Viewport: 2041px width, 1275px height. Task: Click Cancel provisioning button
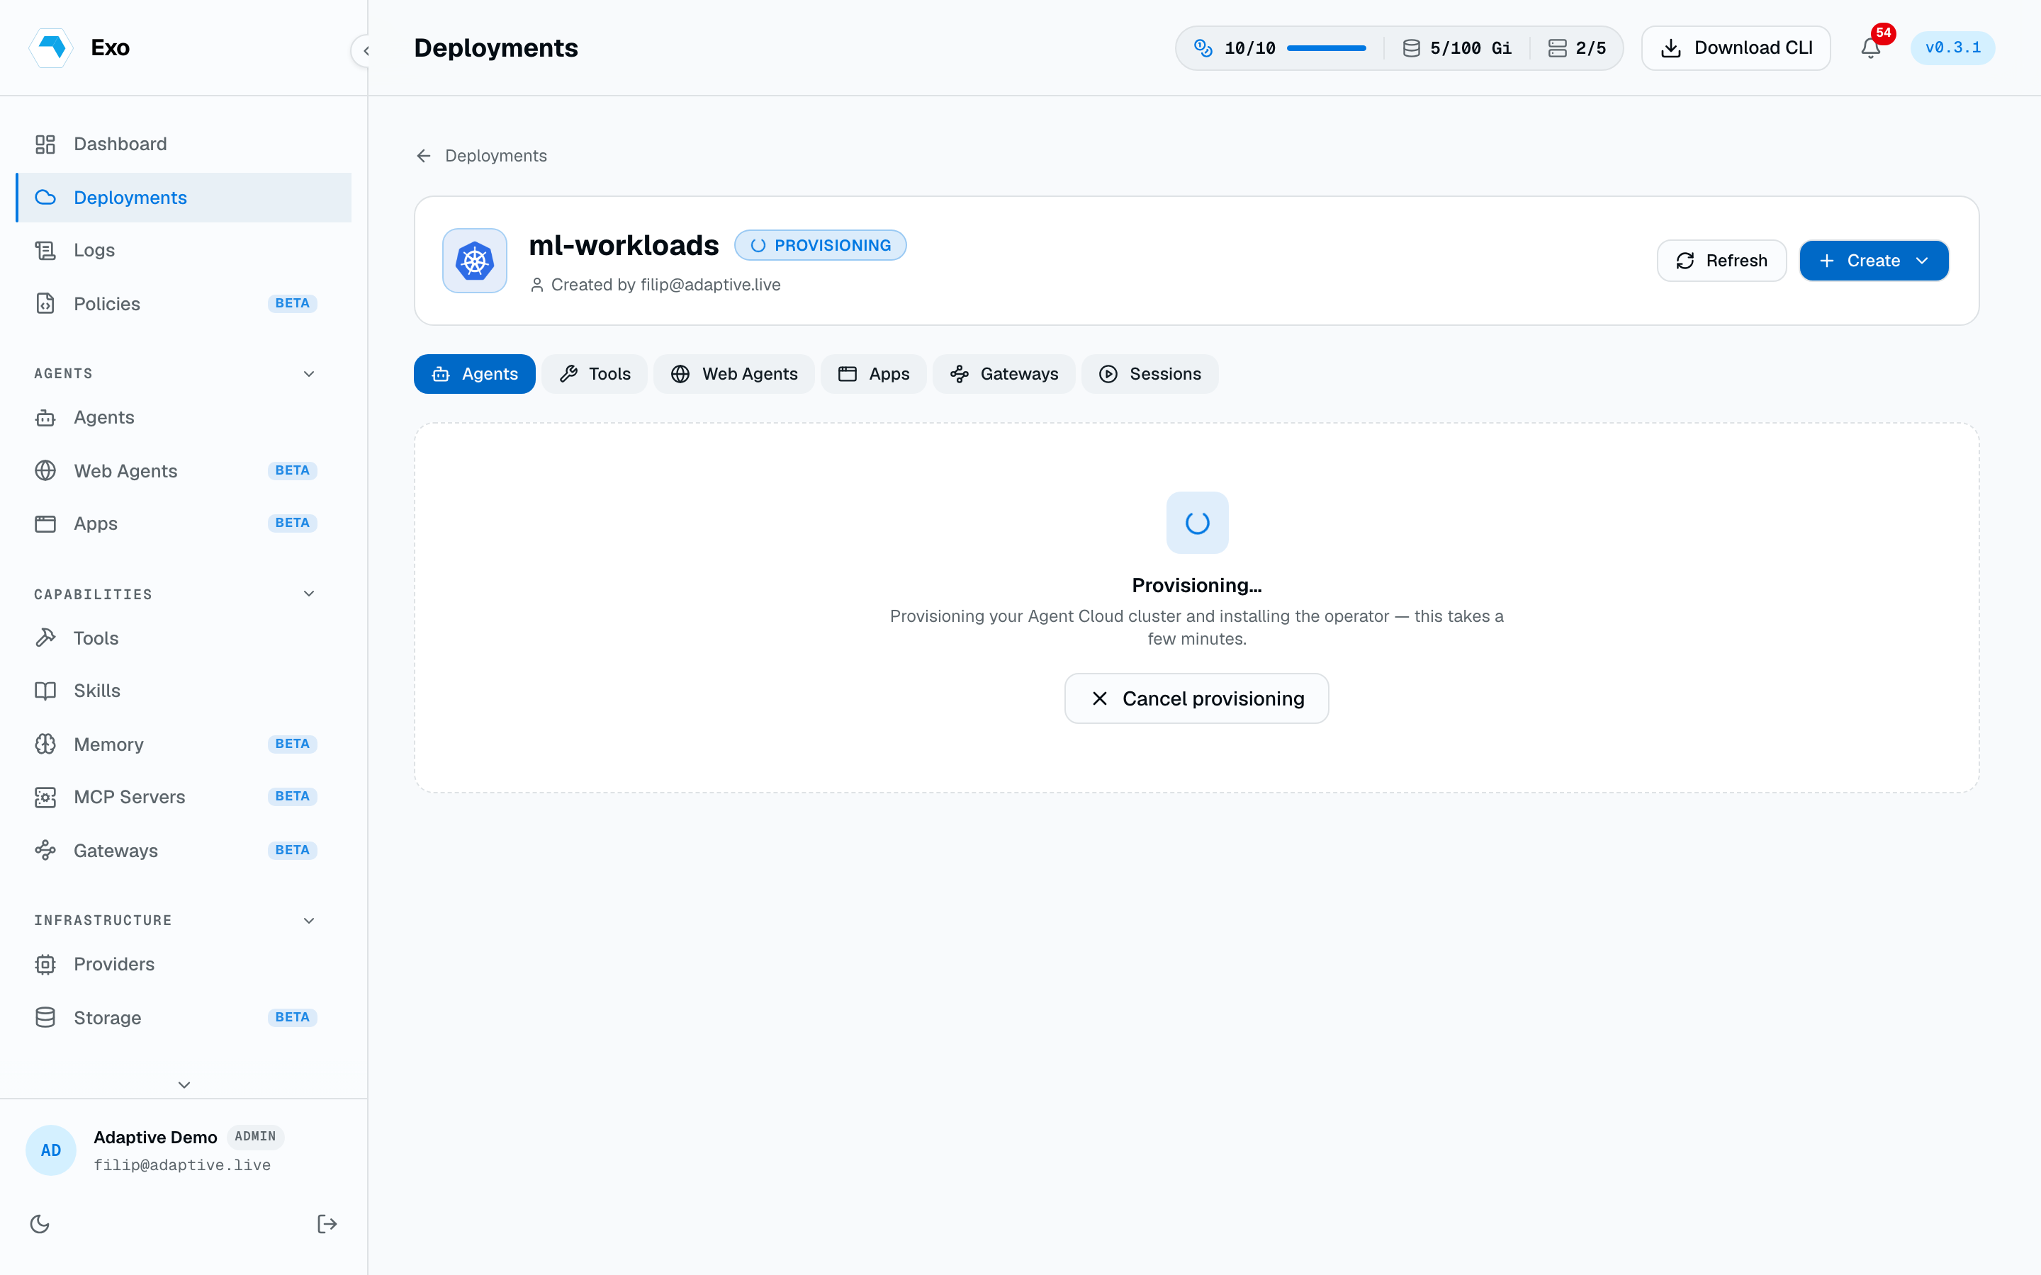point(1197,698)
